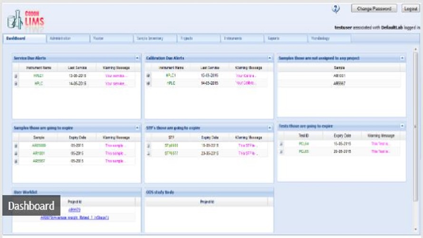Open the help question mark icon

point(336,9)
